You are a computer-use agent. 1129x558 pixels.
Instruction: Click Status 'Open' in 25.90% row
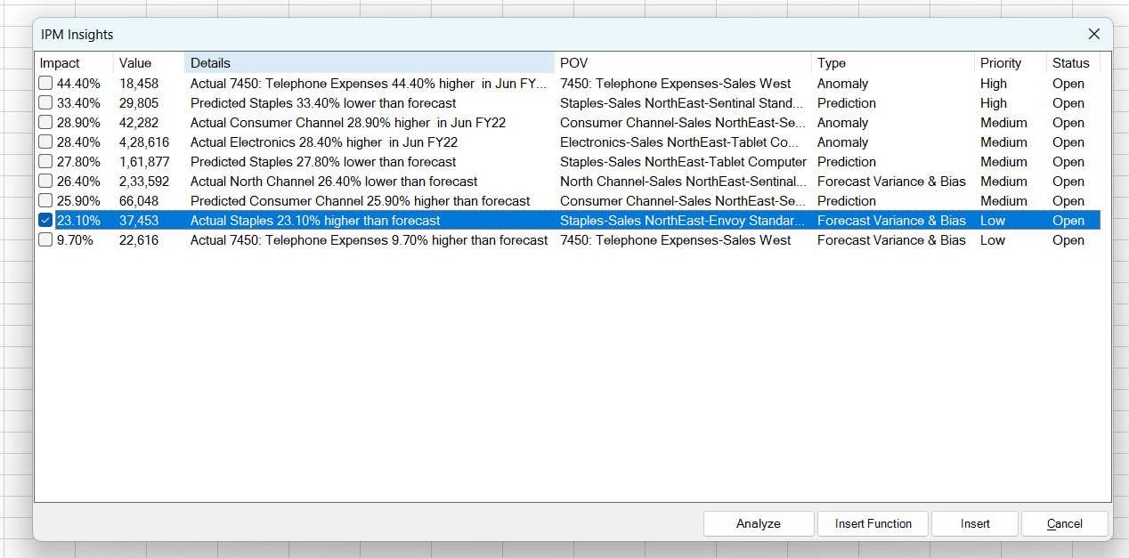[x=1068, y=200]
